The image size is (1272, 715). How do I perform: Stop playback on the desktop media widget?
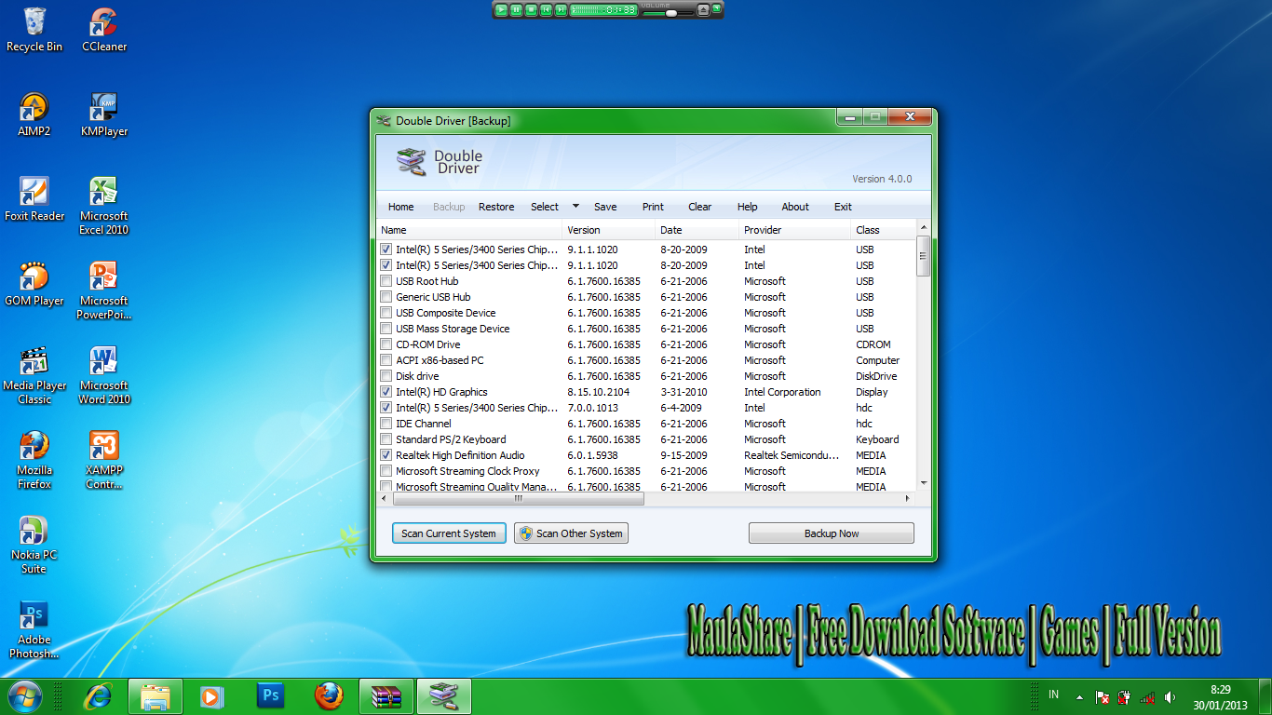[531, 10]
